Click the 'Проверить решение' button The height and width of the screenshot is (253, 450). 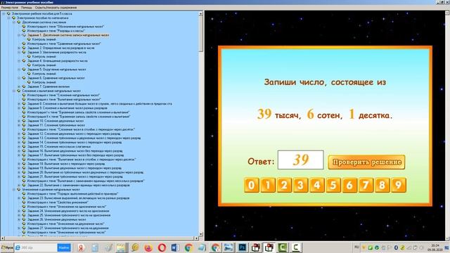(366, 162)
